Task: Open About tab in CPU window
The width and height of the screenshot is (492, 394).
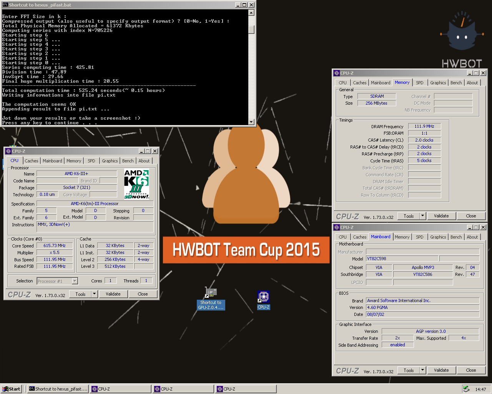Action: pyautogui.click(x=144, y=161)
